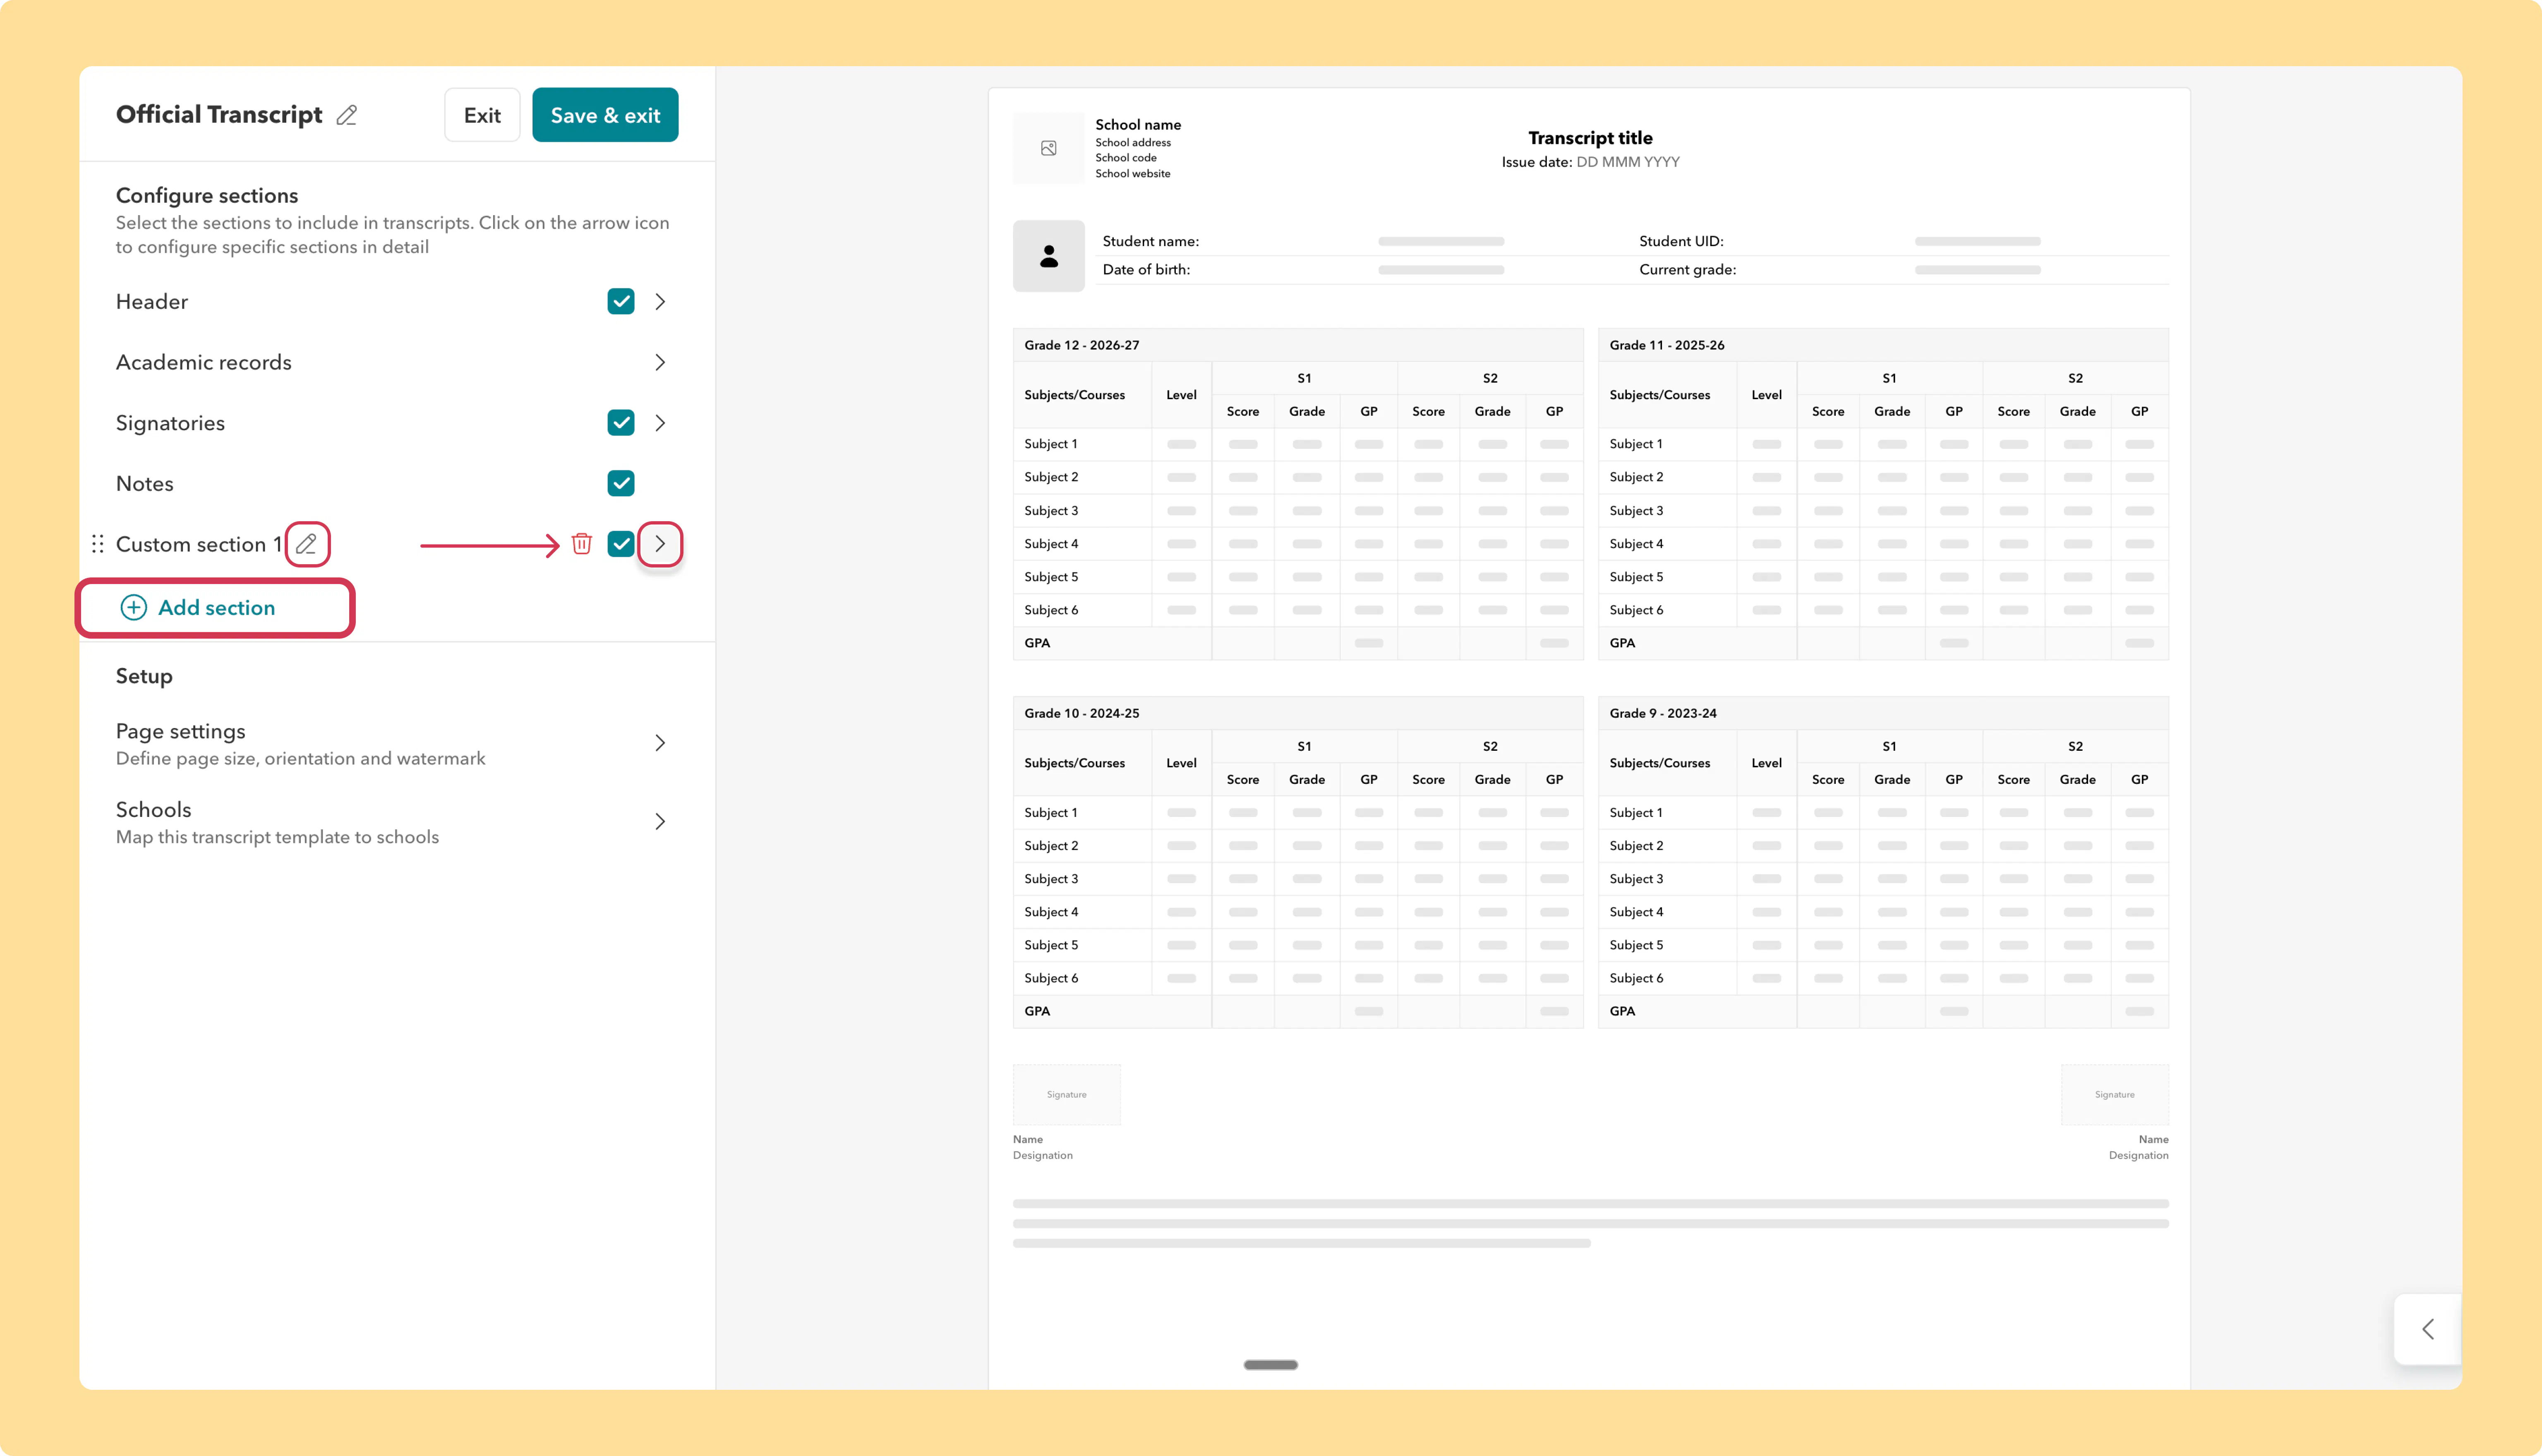Click the "Current grade:" label
Image resolution: width=2542 pixels, height=1456 pixels.
click(1688, 270)
